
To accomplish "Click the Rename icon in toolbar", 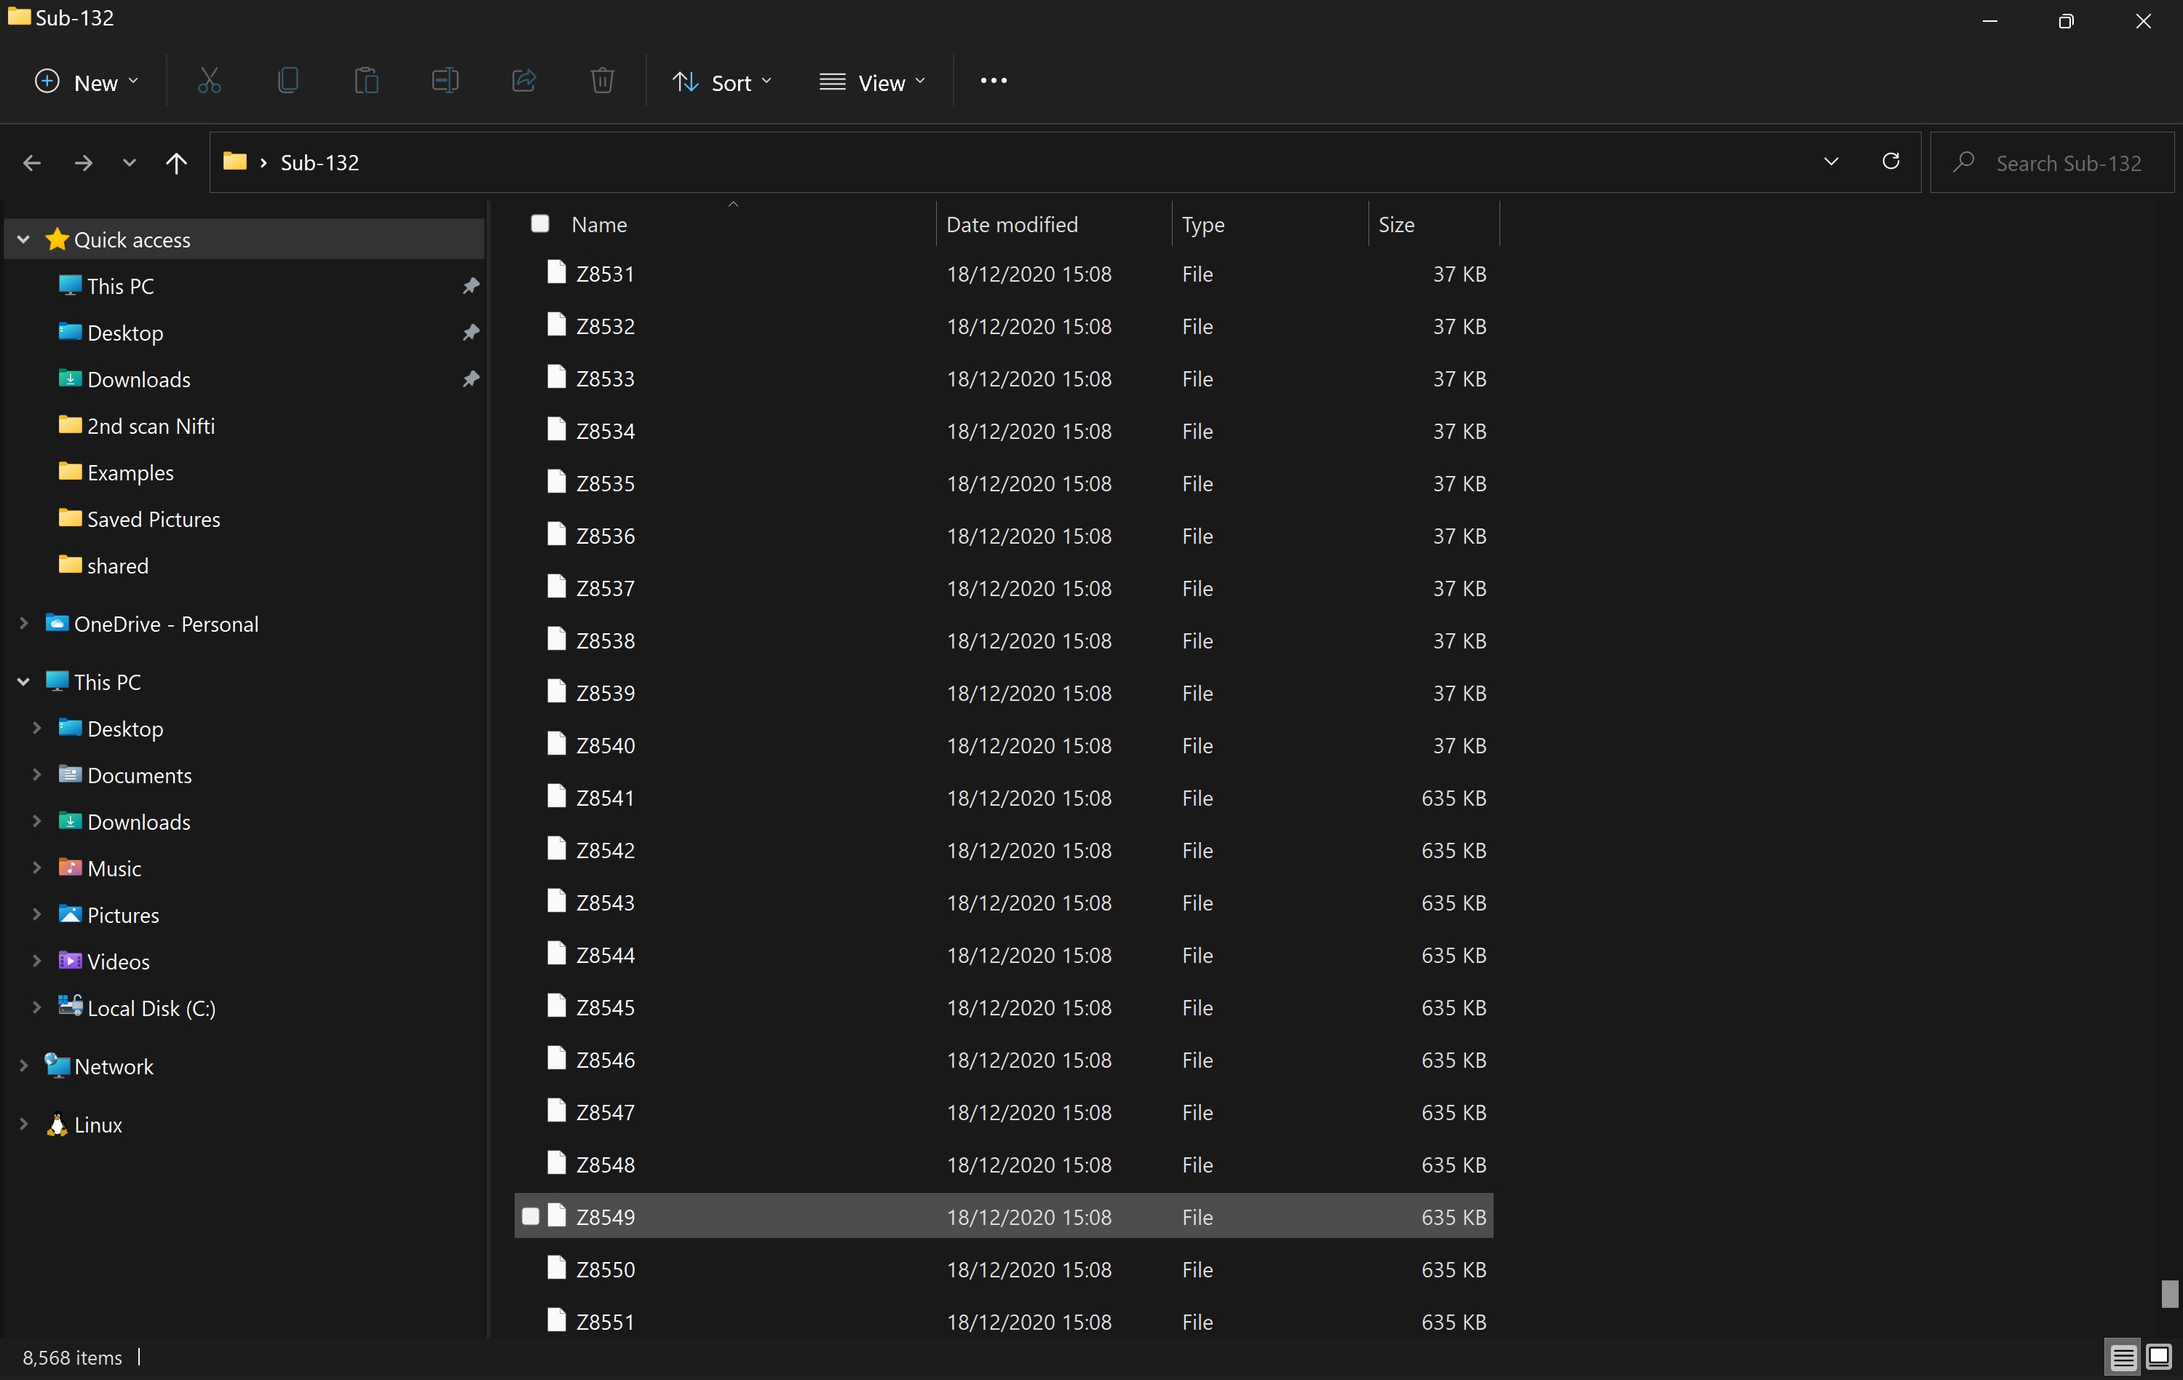I will (445, 82).
